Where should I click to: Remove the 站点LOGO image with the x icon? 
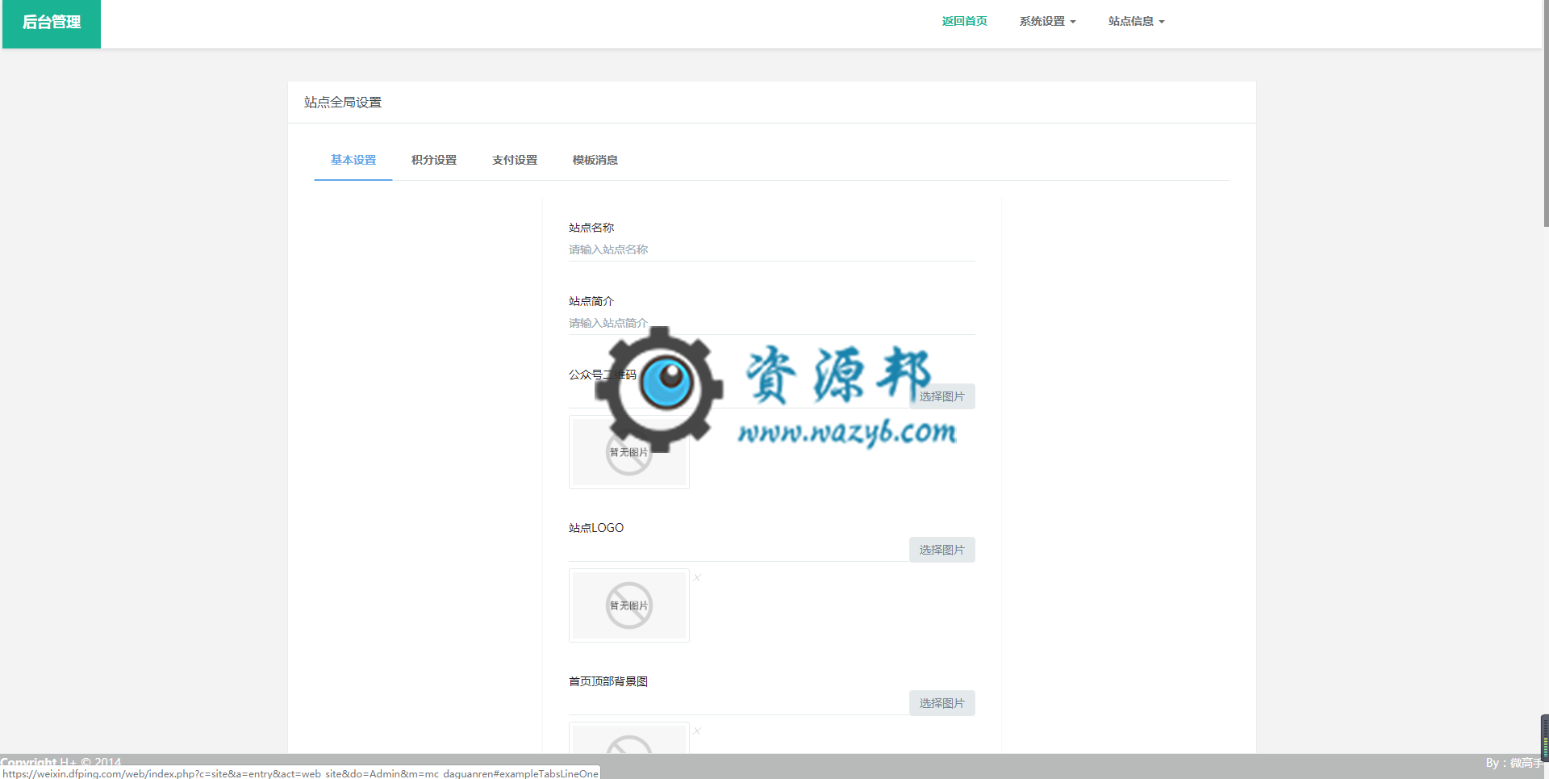click(x=697, y=577)
